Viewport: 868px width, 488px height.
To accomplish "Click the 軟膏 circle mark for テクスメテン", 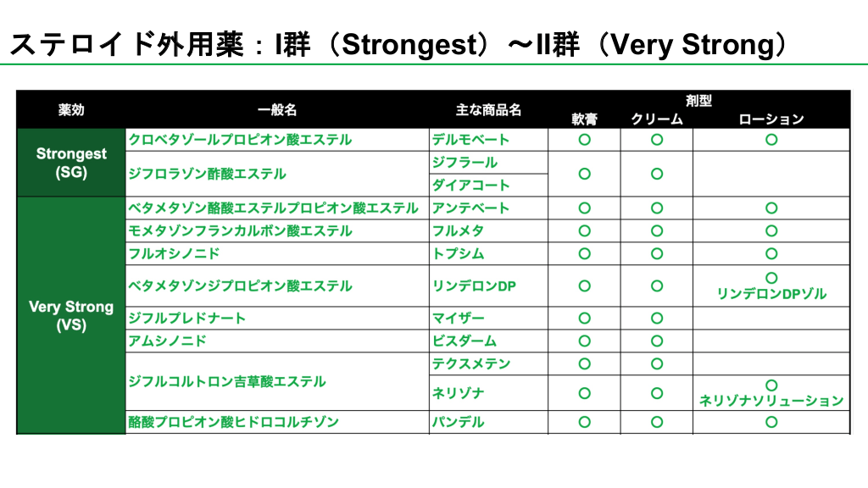I will click(584, 363).
